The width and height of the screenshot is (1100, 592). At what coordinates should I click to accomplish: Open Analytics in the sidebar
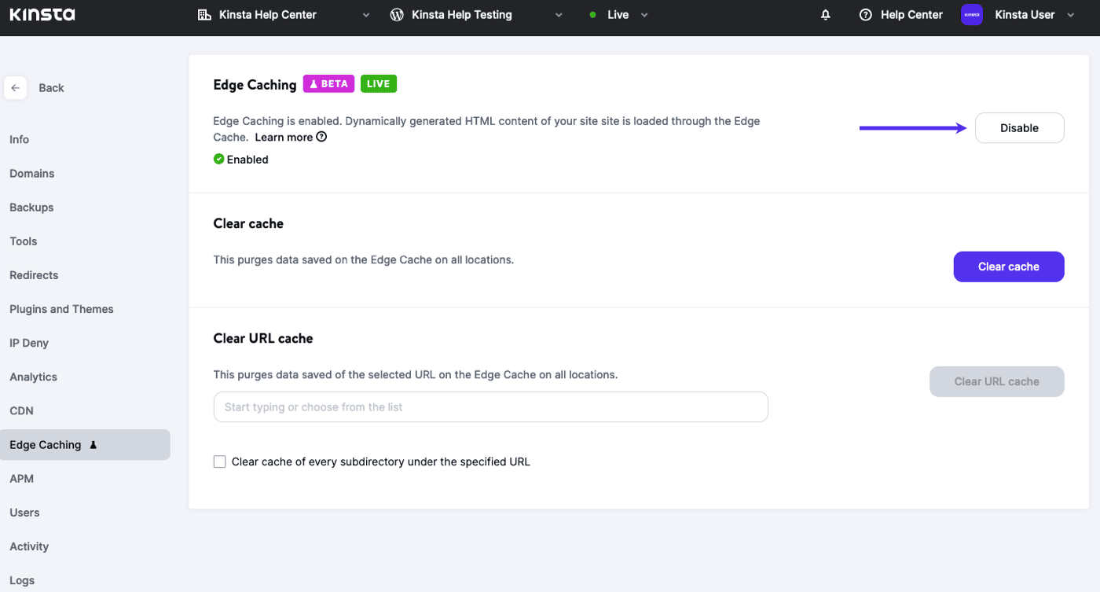33,377
